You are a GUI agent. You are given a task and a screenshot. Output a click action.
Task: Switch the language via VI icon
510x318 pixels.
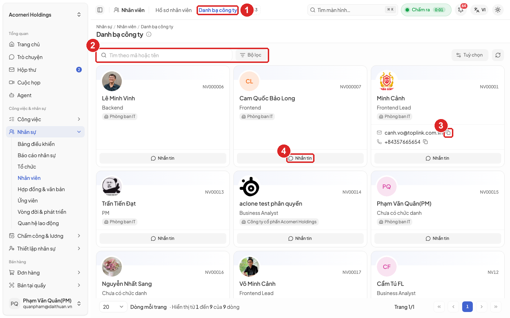480,10
